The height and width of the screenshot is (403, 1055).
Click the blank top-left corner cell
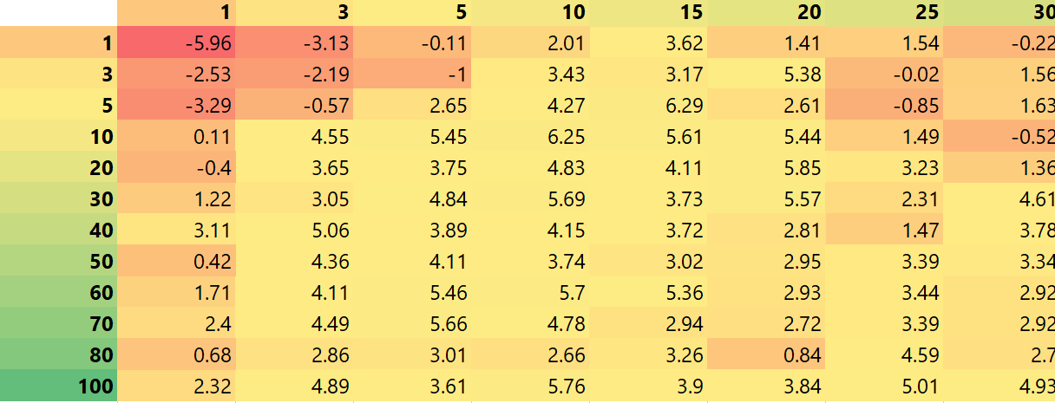(x=59, y=12)
